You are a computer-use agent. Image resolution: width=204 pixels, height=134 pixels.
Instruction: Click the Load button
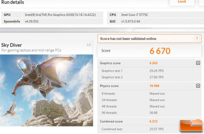click(x=182, y=2)
